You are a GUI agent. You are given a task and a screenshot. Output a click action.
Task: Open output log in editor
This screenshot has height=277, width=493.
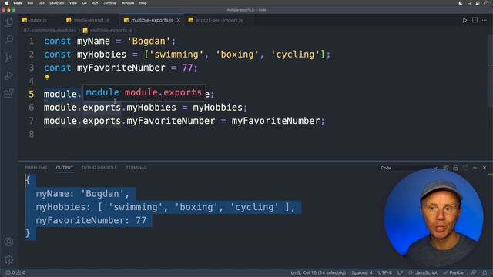(465, 168)
